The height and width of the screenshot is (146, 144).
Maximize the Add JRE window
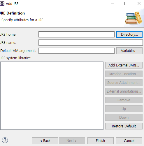[126, 3]
